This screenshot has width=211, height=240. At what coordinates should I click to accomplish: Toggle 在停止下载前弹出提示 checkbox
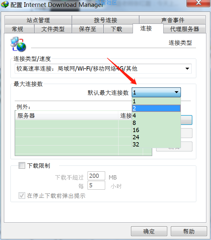coord(22,196)
